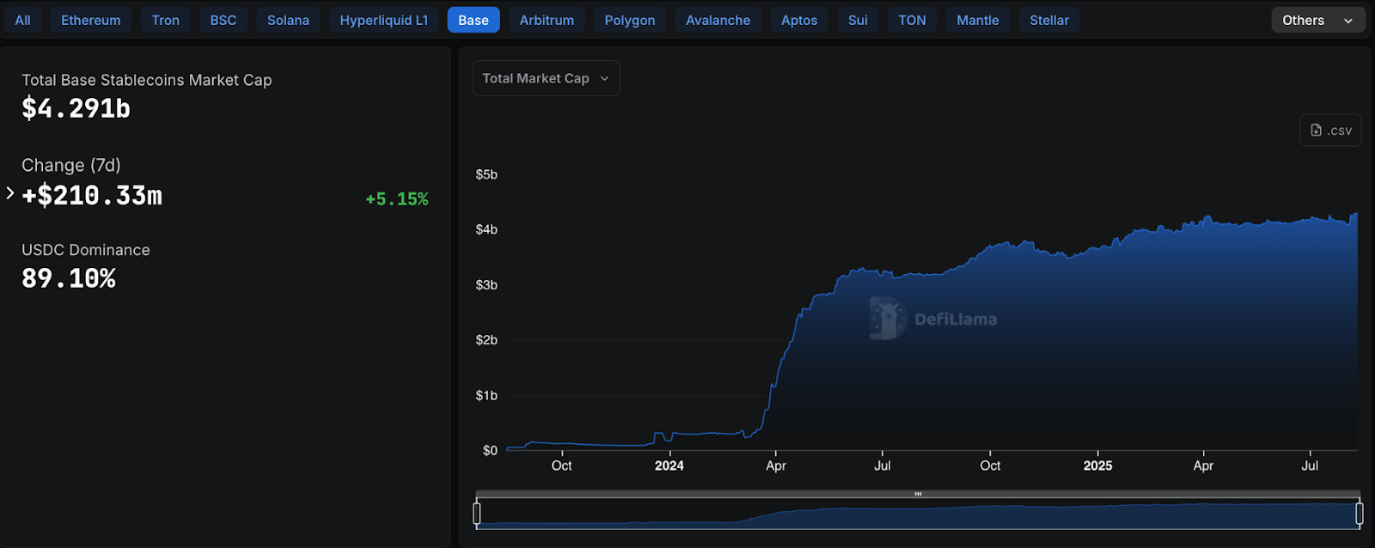Expand the Change (7d) row chevron
Viewport: 1375px width, 548px height.
pyautogui.click(x=10, y=193)
